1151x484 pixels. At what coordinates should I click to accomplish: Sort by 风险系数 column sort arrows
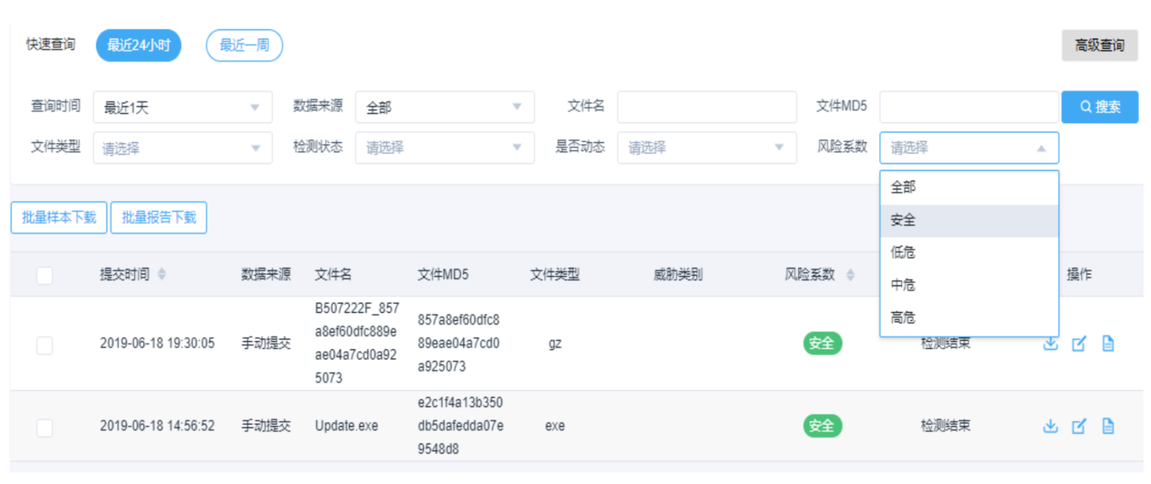pos(850,274)
